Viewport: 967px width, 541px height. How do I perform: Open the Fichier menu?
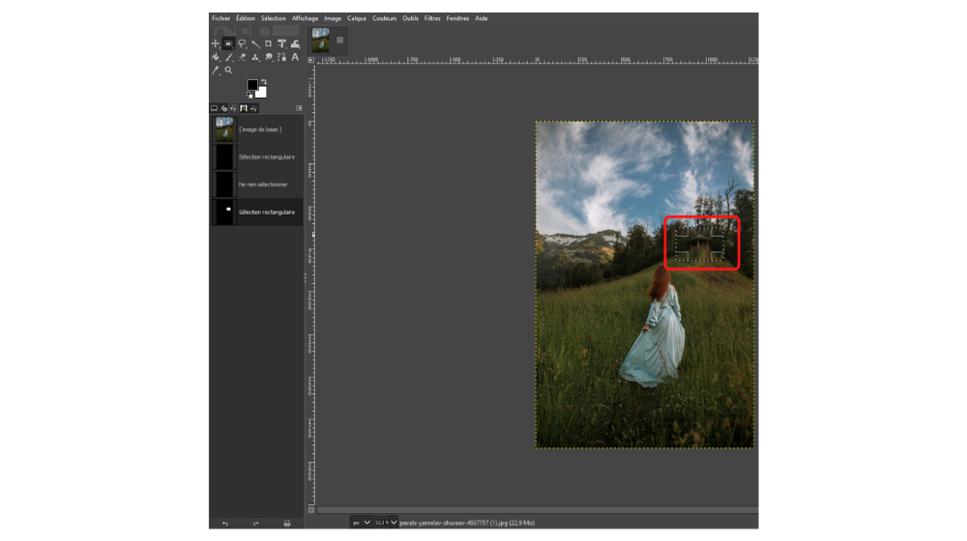(220, 18)
